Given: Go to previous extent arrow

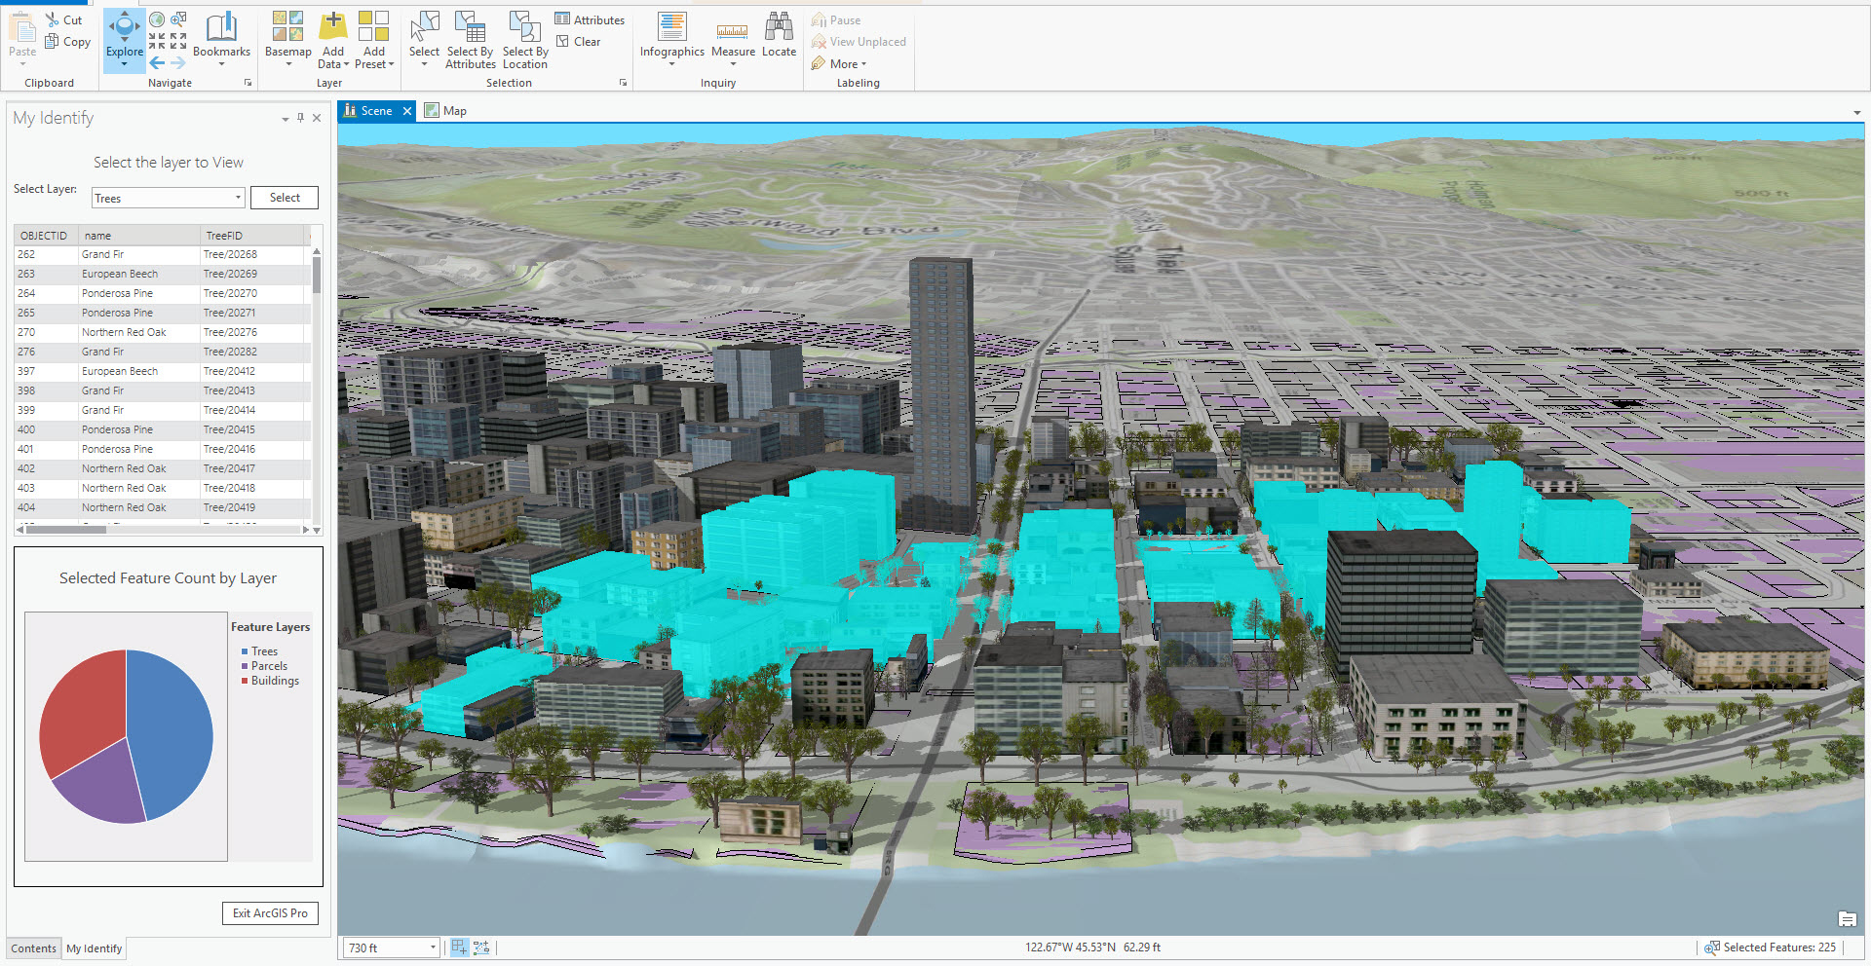Looking at the screenshot, I should pos(157,63).
